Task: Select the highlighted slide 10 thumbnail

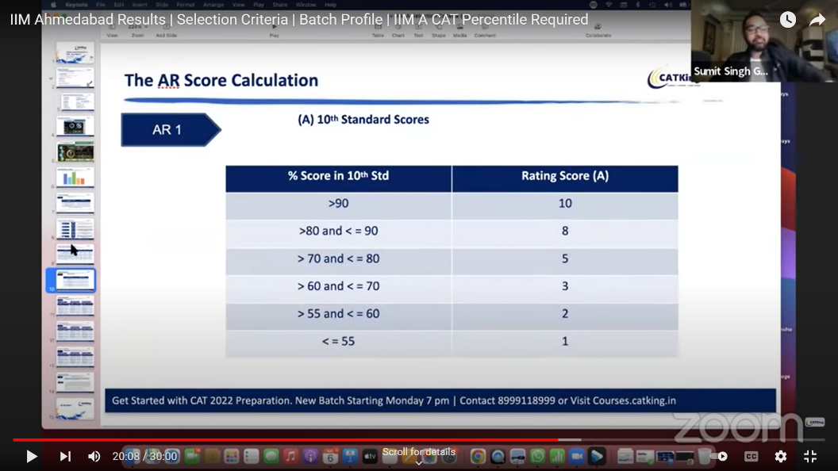Action: 75,281
